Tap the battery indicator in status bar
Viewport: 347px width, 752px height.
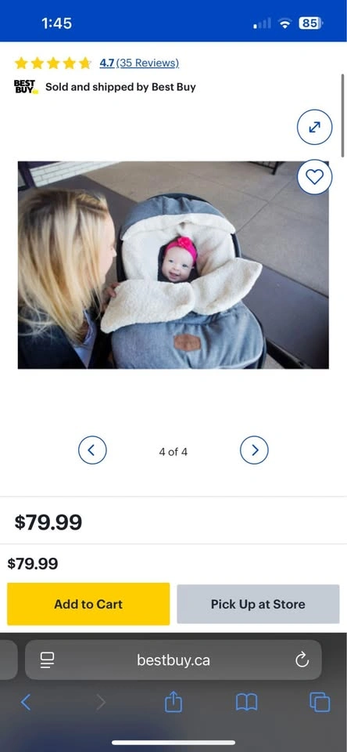[310, 23]
